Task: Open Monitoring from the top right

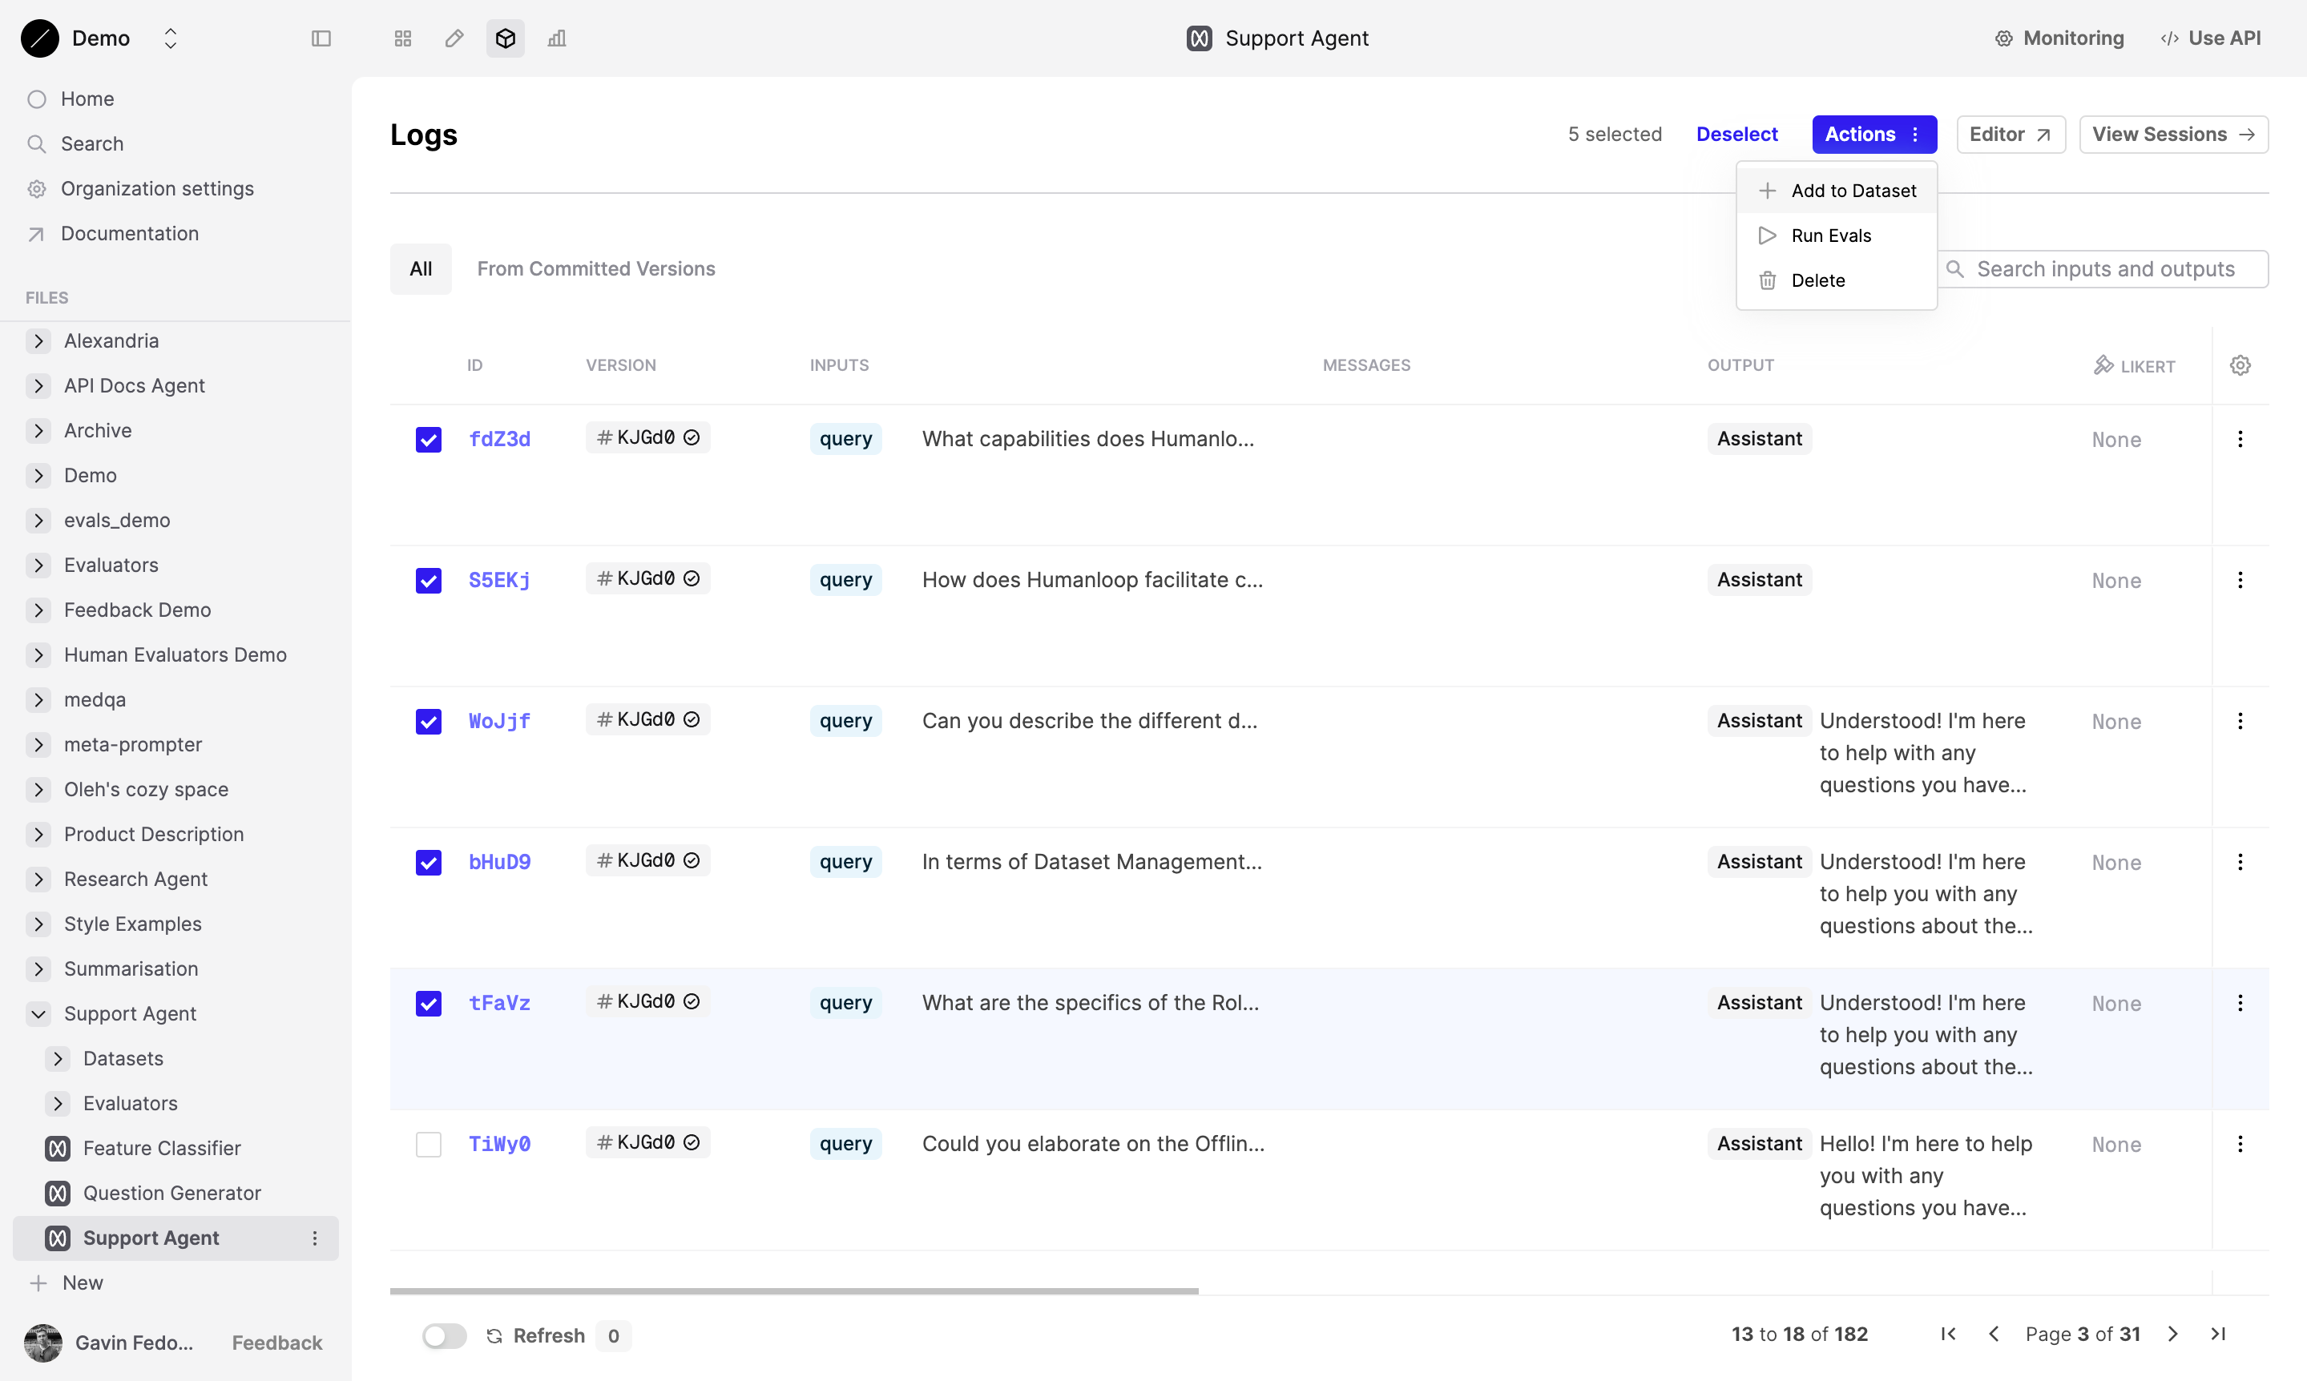Action: tap(2059, 38)
